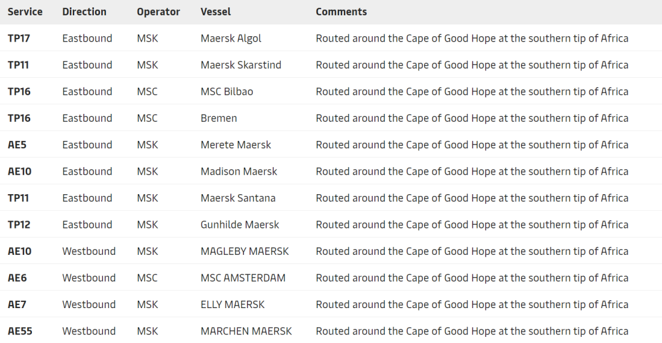The image size is (662, 343).
Task: Click the MAGLEBY MAERSK vessel entry
Action: (245, 252)
